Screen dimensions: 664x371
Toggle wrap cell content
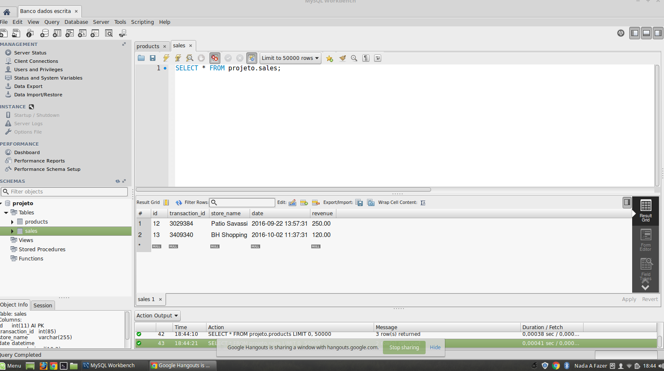point(423,203)
